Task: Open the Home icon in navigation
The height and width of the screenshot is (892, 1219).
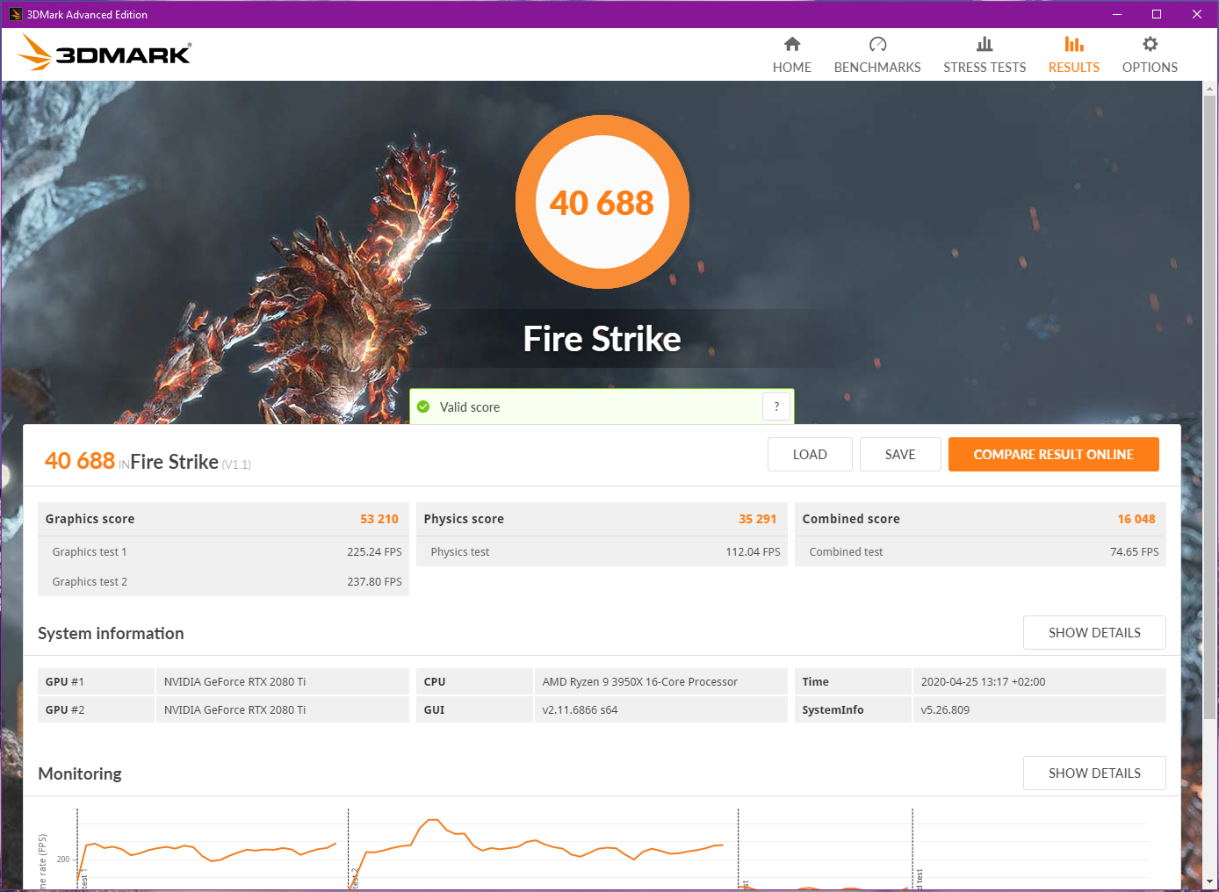Action: tap(792, 44)
